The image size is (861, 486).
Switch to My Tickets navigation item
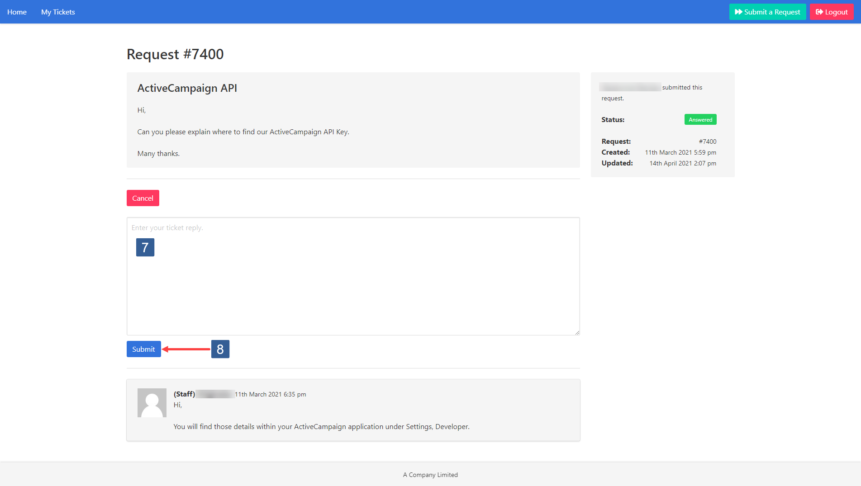[58, 12]
